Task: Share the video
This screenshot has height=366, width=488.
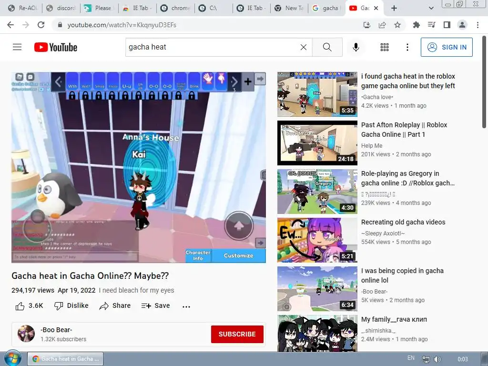Action: coord(115,306)
